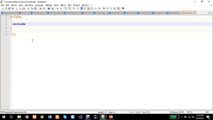Screen dimensions: 213x120
Task: Zoom in using the toolbar icon
Action: coord(57,8)
